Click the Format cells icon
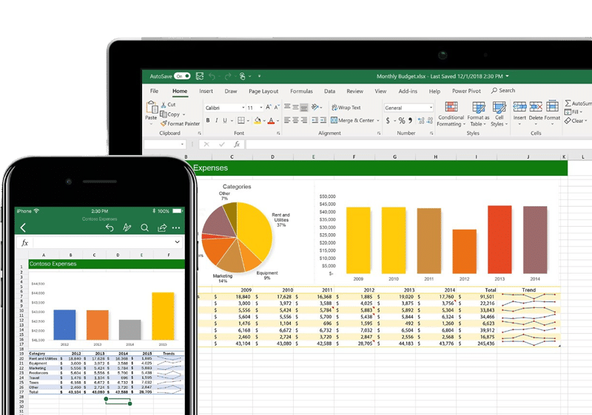This screenshot has width=592, height=415. pyautogui.click(x=552, y=106)
